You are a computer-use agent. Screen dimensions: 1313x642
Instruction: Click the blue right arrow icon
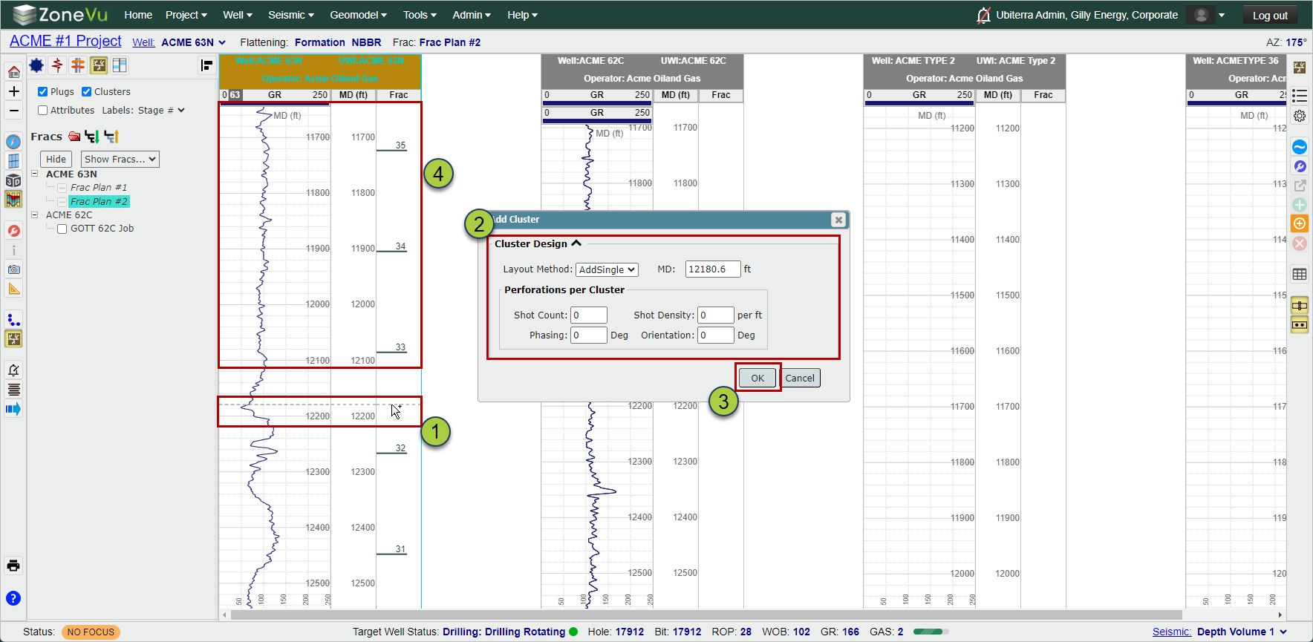click(x=13, y=408)
